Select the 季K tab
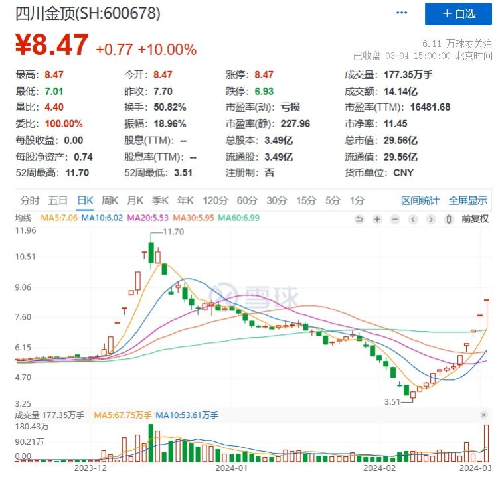The height and width of the screenshot is (481, 498). tap(160, 200)
